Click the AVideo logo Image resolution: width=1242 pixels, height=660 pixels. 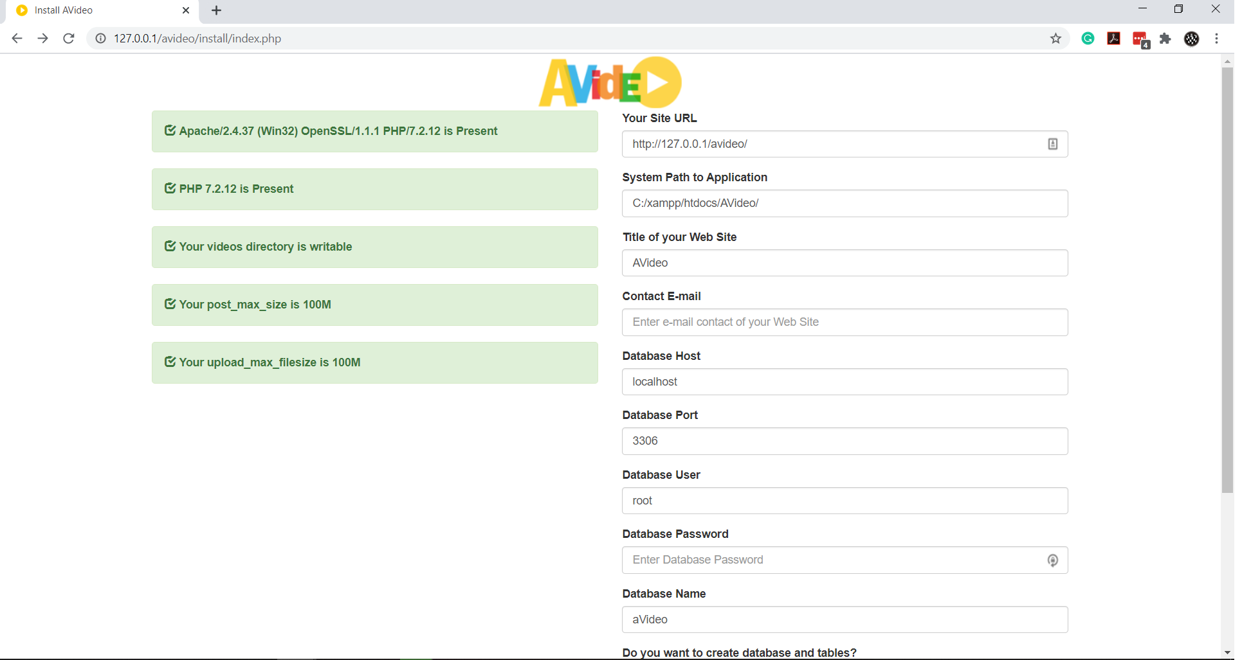[610, 82]
